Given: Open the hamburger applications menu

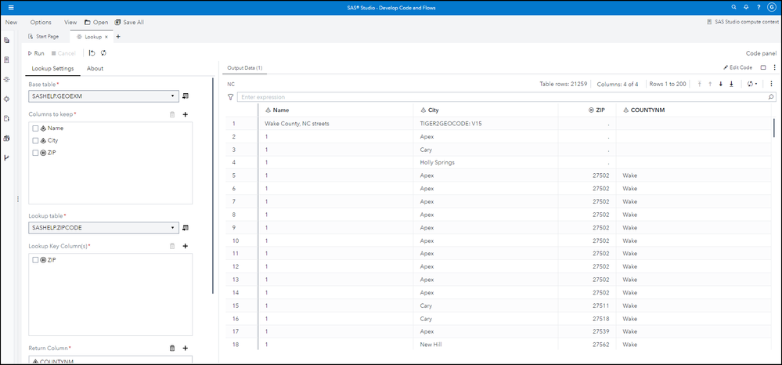Looking at the screenshot, I should point(11,8).
